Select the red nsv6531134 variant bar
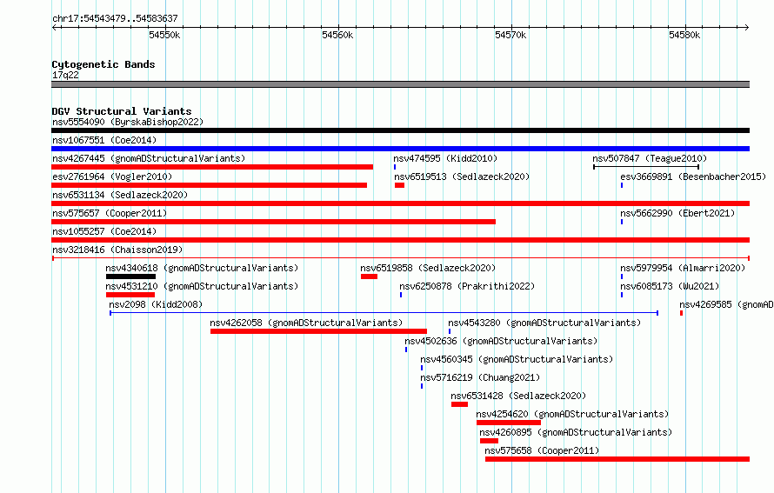Screen dimensions: 774x493 tap(400, 203)
